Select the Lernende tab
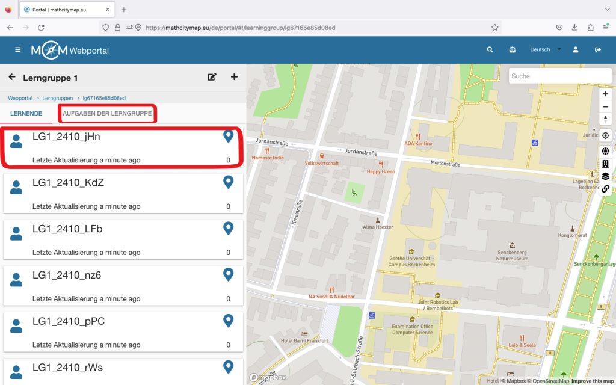Image resolution: width=616 pixels, height=385 pixels. click(x=26, y=114)
